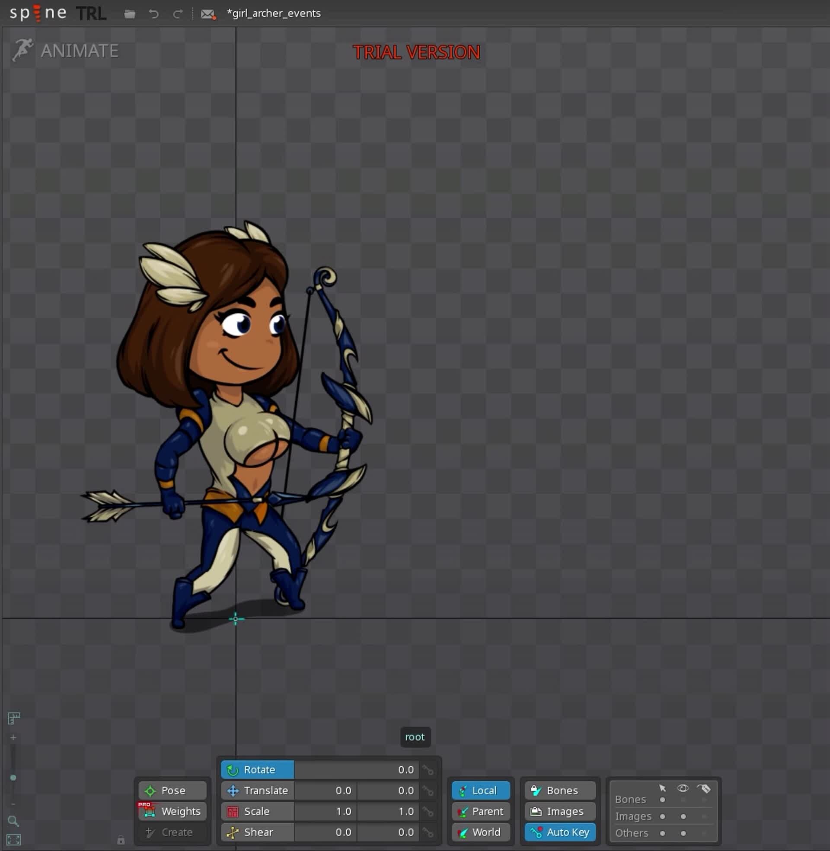Undo the last action
830x851 pixels.
click(x=153, y=13)
